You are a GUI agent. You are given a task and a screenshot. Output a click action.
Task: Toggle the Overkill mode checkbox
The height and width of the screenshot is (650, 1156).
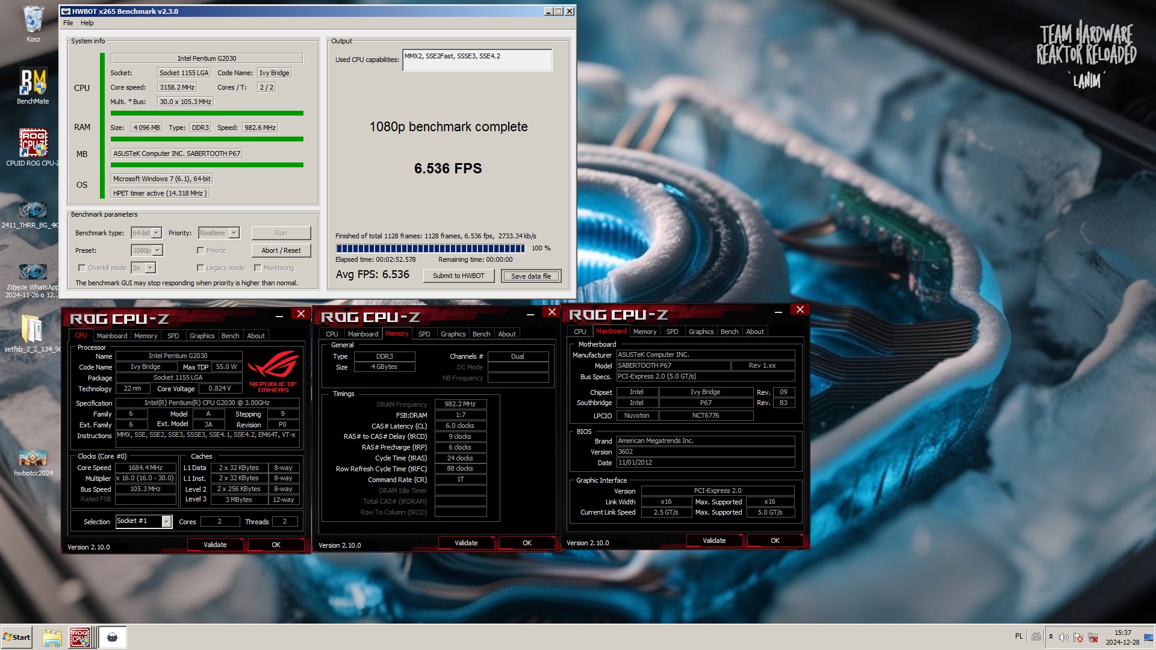pos(82,268)
